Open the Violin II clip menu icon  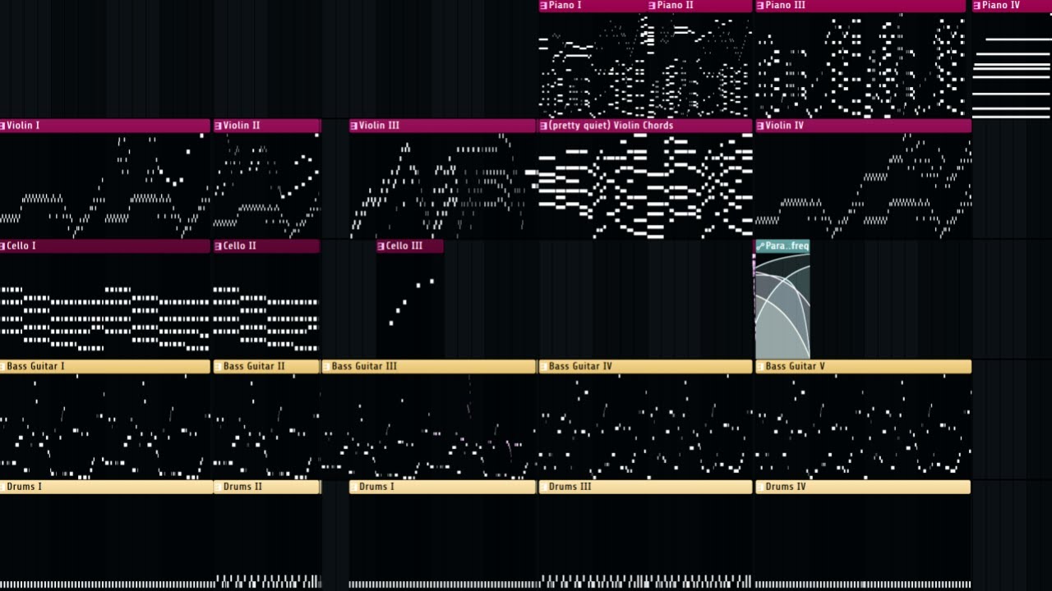pyautogui.click(x=219, y=126)
